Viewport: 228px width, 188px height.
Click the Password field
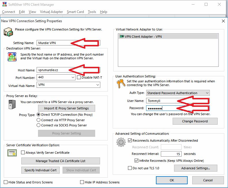pos(178,108)
